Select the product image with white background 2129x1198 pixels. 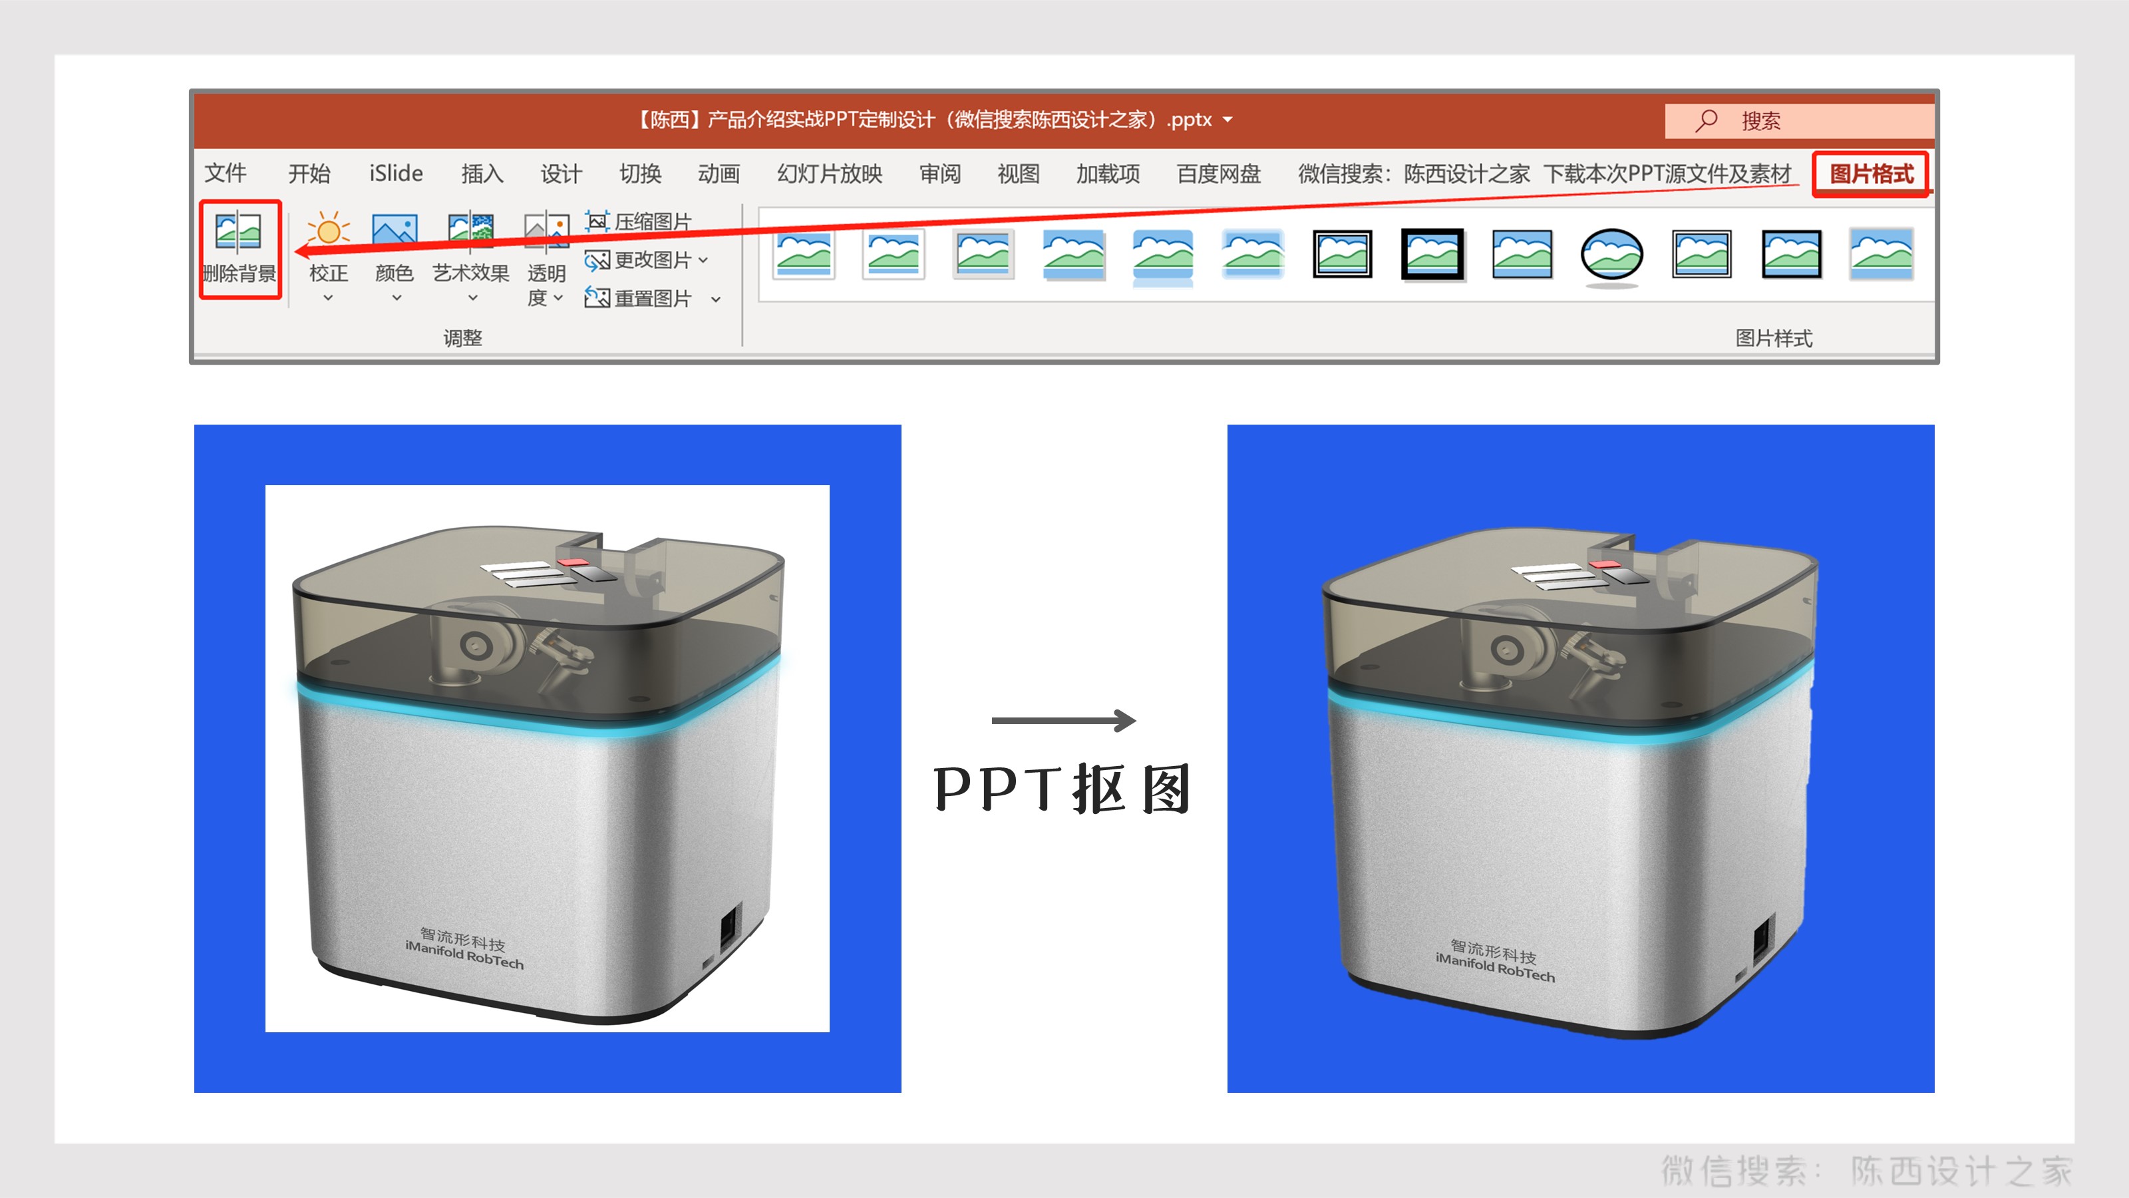pyautogui.click(x=547, y=758)
